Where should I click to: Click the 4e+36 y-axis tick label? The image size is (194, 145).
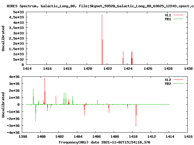(x=14, y=77)
